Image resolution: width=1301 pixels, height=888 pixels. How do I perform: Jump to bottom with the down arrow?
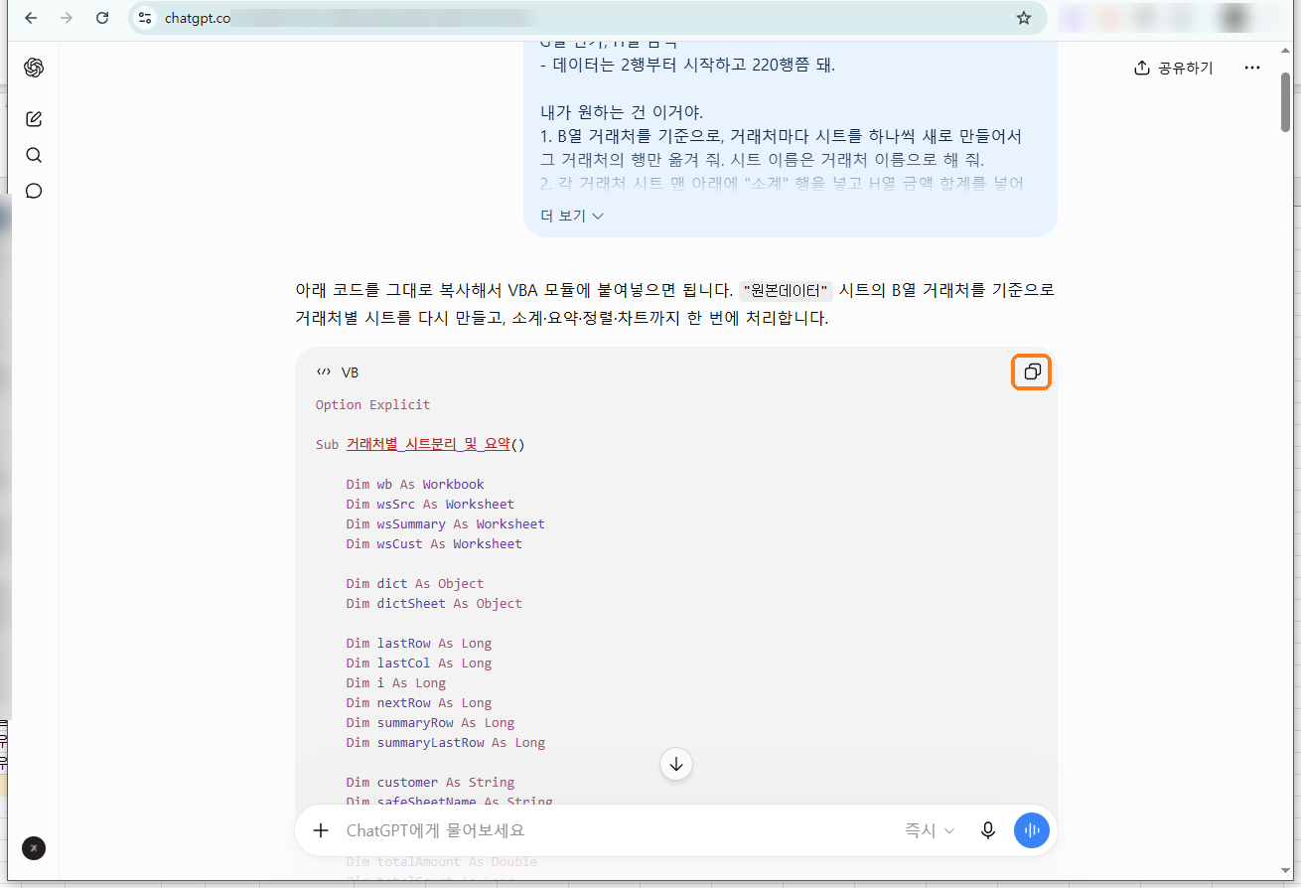676,764
